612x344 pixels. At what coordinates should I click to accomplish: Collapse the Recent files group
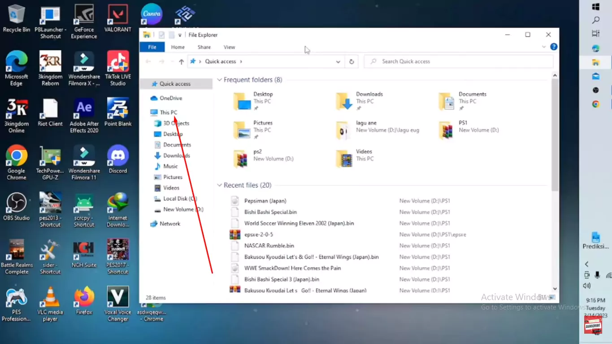220,185
